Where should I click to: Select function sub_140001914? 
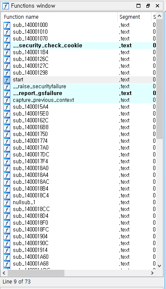(30, 250)
